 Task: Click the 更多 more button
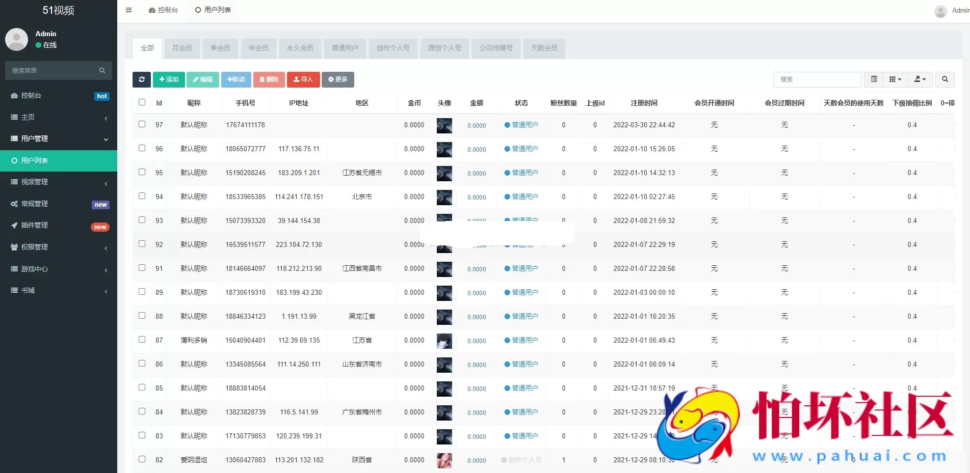337,79
